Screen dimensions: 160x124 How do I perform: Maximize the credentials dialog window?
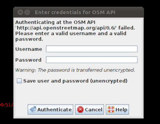[x=27, y=12]
